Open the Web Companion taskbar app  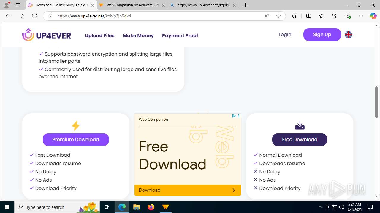coord(166,207)
